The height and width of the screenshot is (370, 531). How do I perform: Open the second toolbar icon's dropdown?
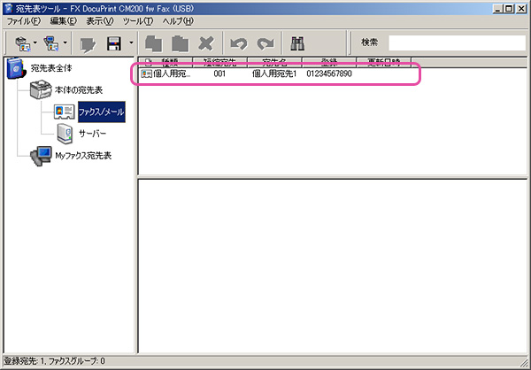(x=63, y=42)
